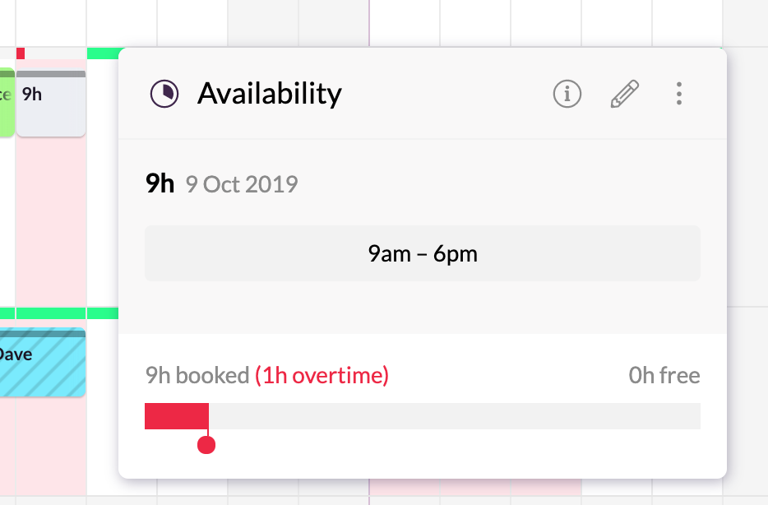Click the 9h booked label
768x505 pixels.
coord(197,376)
